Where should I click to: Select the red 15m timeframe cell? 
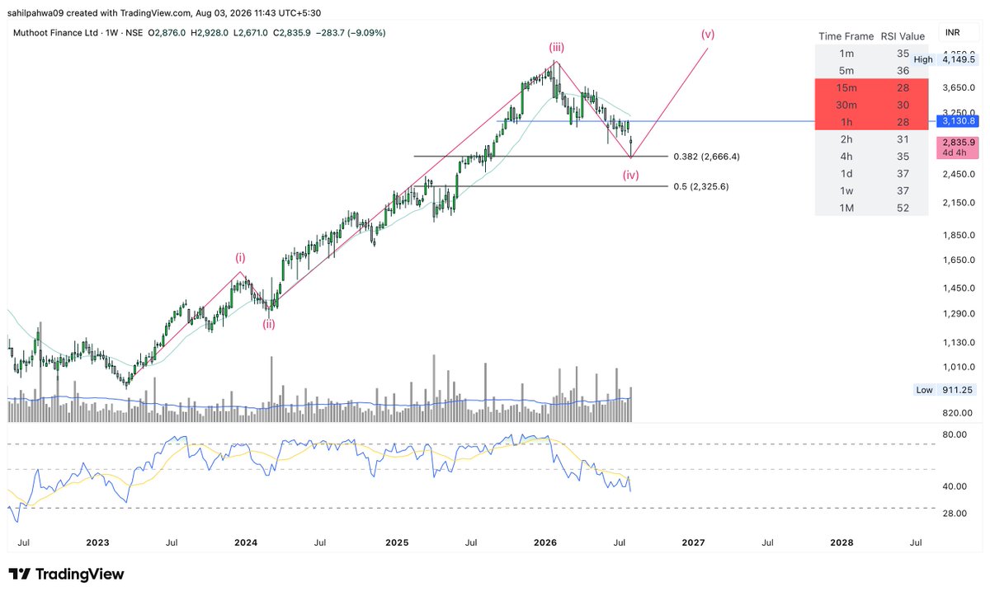(846, 88)
